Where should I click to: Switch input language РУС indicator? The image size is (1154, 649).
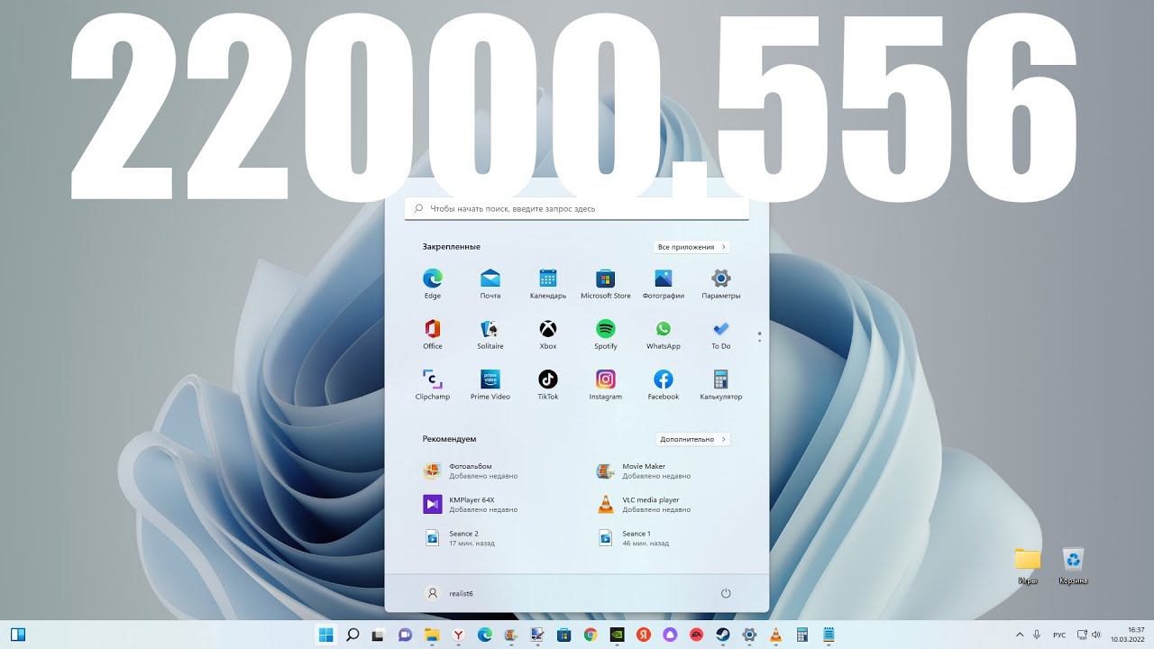[1060, 635]
